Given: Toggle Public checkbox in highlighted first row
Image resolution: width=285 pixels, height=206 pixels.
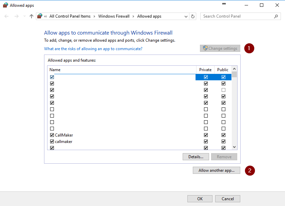Looking at the screenshot, I should 223,77.
